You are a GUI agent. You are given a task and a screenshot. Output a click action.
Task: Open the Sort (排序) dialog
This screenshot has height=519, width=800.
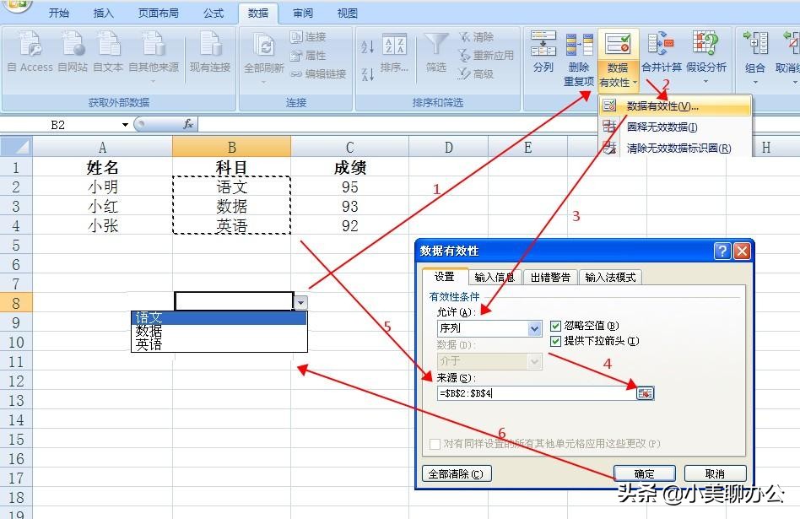[x=394, y=53]
